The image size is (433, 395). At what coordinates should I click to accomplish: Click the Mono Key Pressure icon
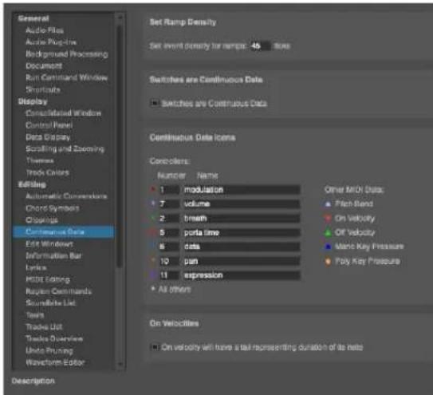tap(328, 247)
